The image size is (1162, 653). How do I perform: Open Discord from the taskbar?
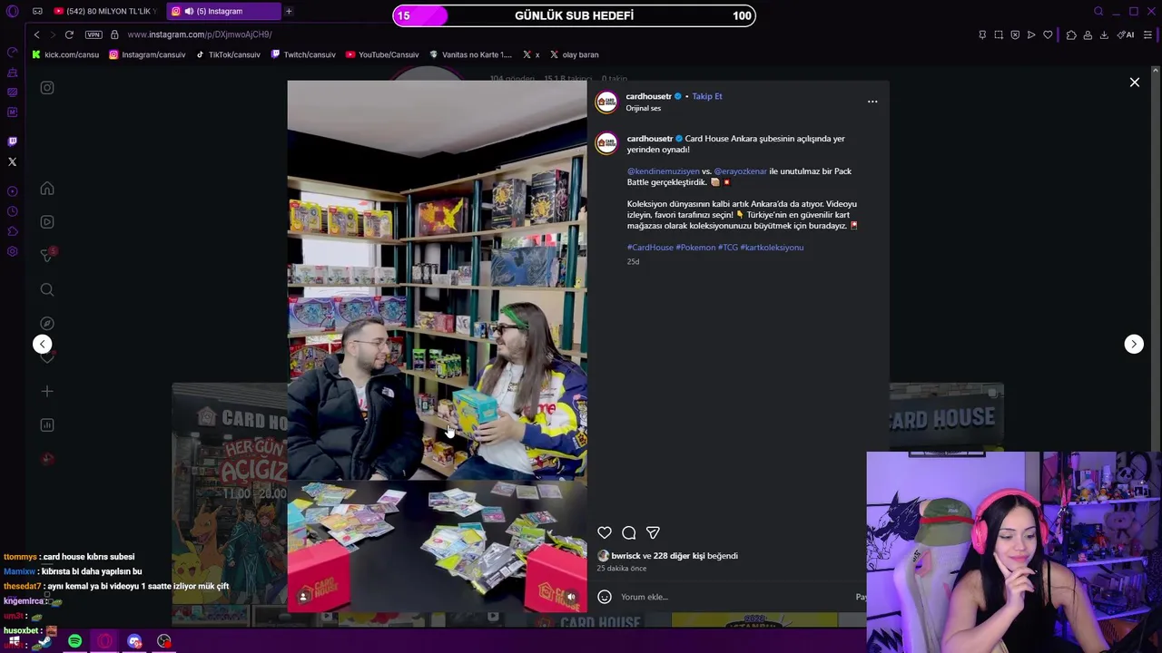[x=134, y=641]
